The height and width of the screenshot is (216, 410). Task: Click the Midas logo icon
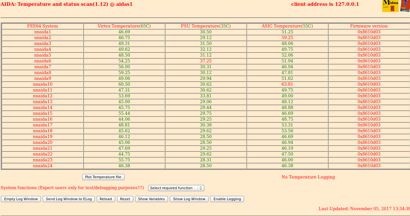pos(390,6)
